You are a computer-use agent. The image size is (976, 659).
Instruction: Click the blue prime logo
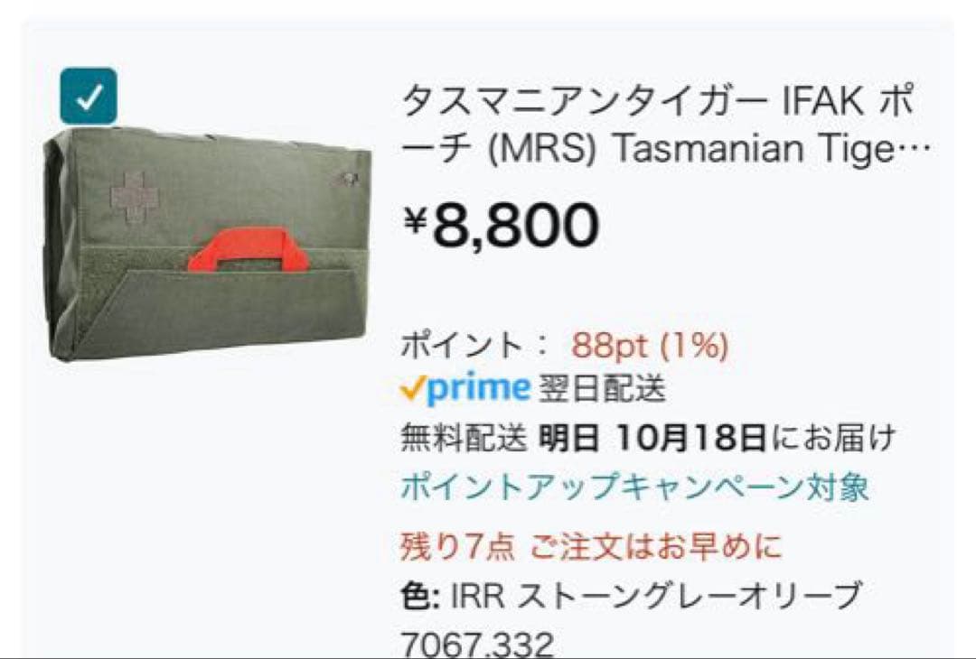(479, 389)
